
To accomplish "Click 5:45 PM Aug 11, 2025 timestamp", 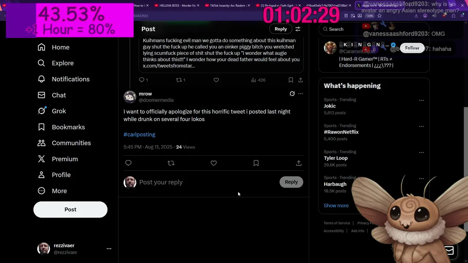I will click(148, 147).
